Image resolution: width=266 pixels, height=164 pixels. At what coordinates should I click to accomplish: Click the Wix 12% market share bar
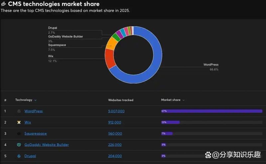(170, 122)
